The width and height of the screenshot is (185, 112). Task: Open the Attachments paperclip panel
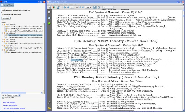pyautogui.click(x=49, y=103)
